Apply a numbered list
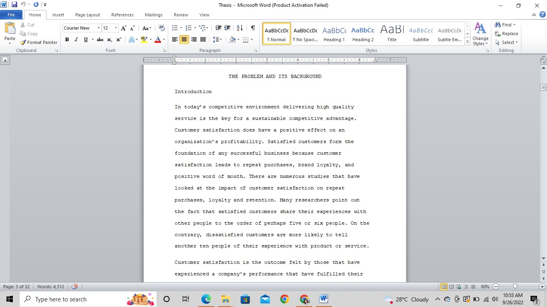The width and height of the screenshot is (547, 307). pos(189,28)
